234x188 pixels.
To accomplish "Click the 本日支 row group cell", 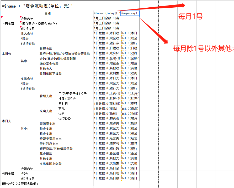I will pos(10,121).
